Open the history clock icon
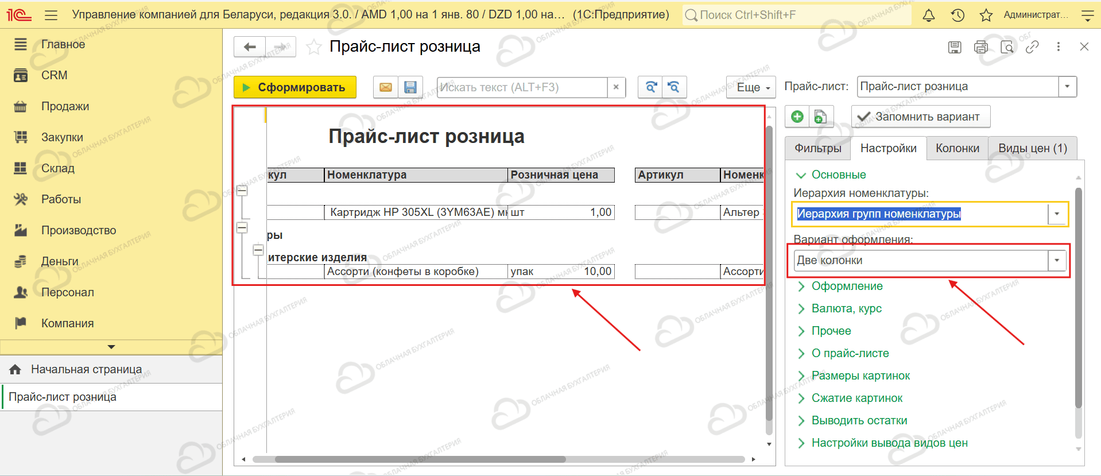Viewport: 1101px width, 476px height. (957, 16)
